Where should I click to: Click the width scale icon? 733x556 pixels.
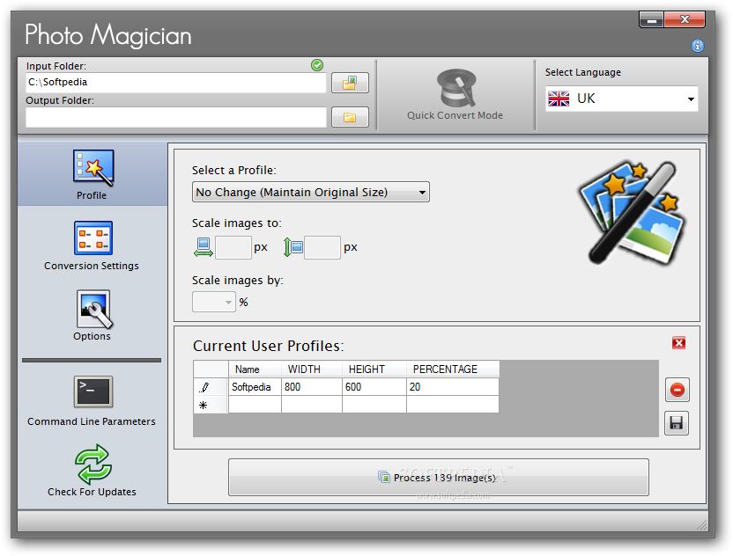tap(204, 247)
